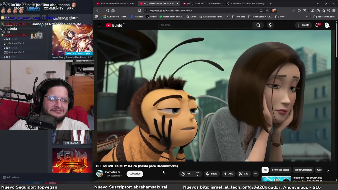Subscribe to Gordofan channel

pyautogui.click(x=135, y=174)
